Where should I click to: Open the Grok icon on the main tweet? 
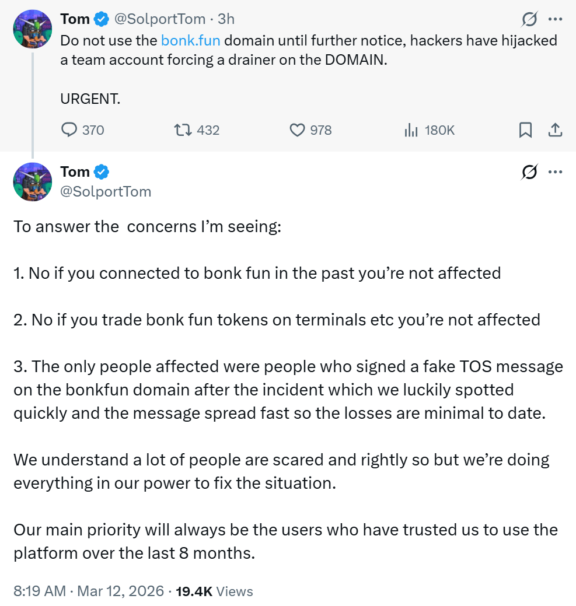529,172
